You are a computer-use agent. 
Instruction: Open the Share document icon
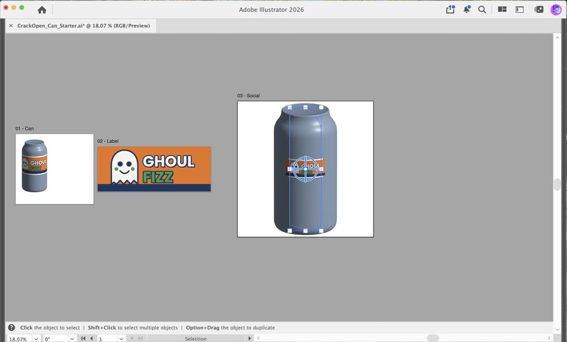[450, 9]
